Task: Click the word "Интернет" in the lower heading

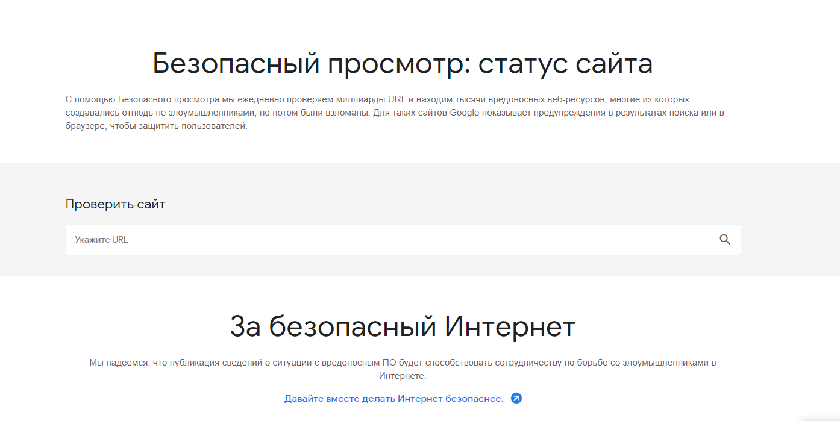Action: pyautogui.click(x=510, y=326)
